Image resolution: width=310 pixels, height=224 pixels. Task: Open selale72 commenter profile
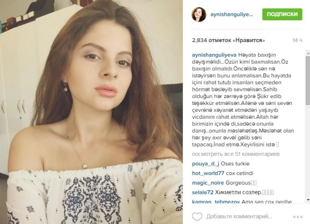[x=203, y=192]
